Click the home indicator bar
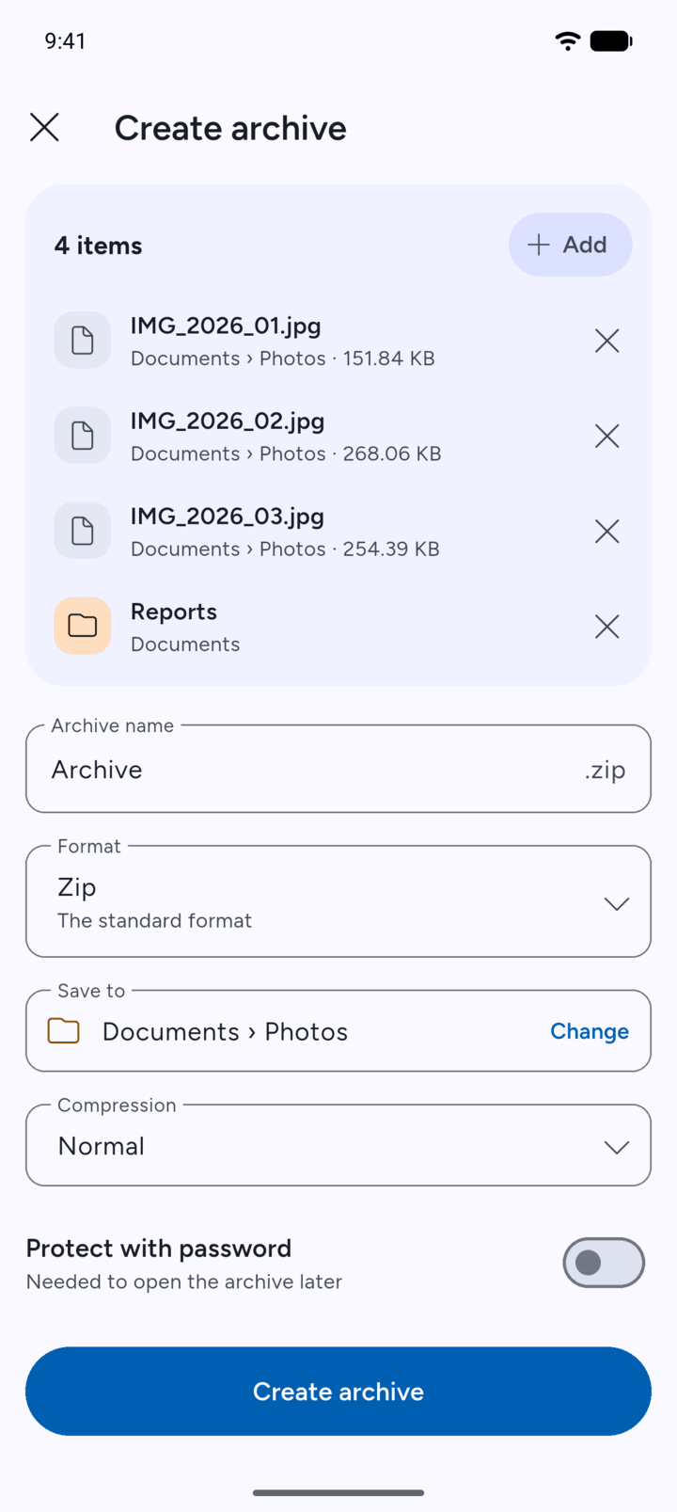This screenshot has height=1512, width=677. pos(338,1492)
